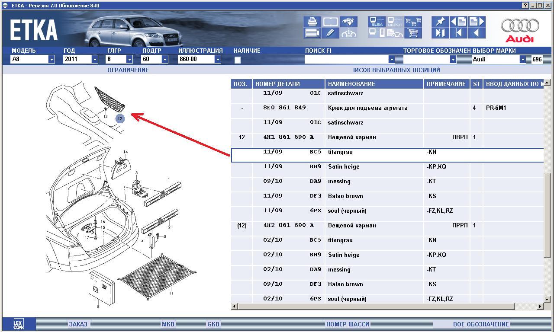Go to next illustration page icon

pos(477,22)
